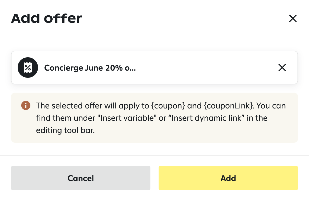Click the Add offer dialog title
The image size is (309, 199).
pos(46,18)
